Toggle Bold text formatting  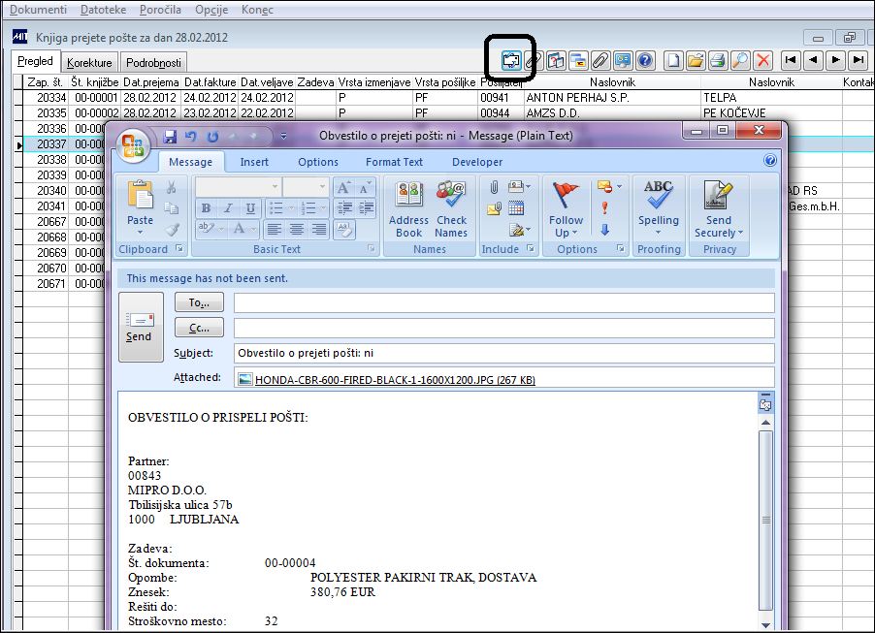click(x=206, y=208)
